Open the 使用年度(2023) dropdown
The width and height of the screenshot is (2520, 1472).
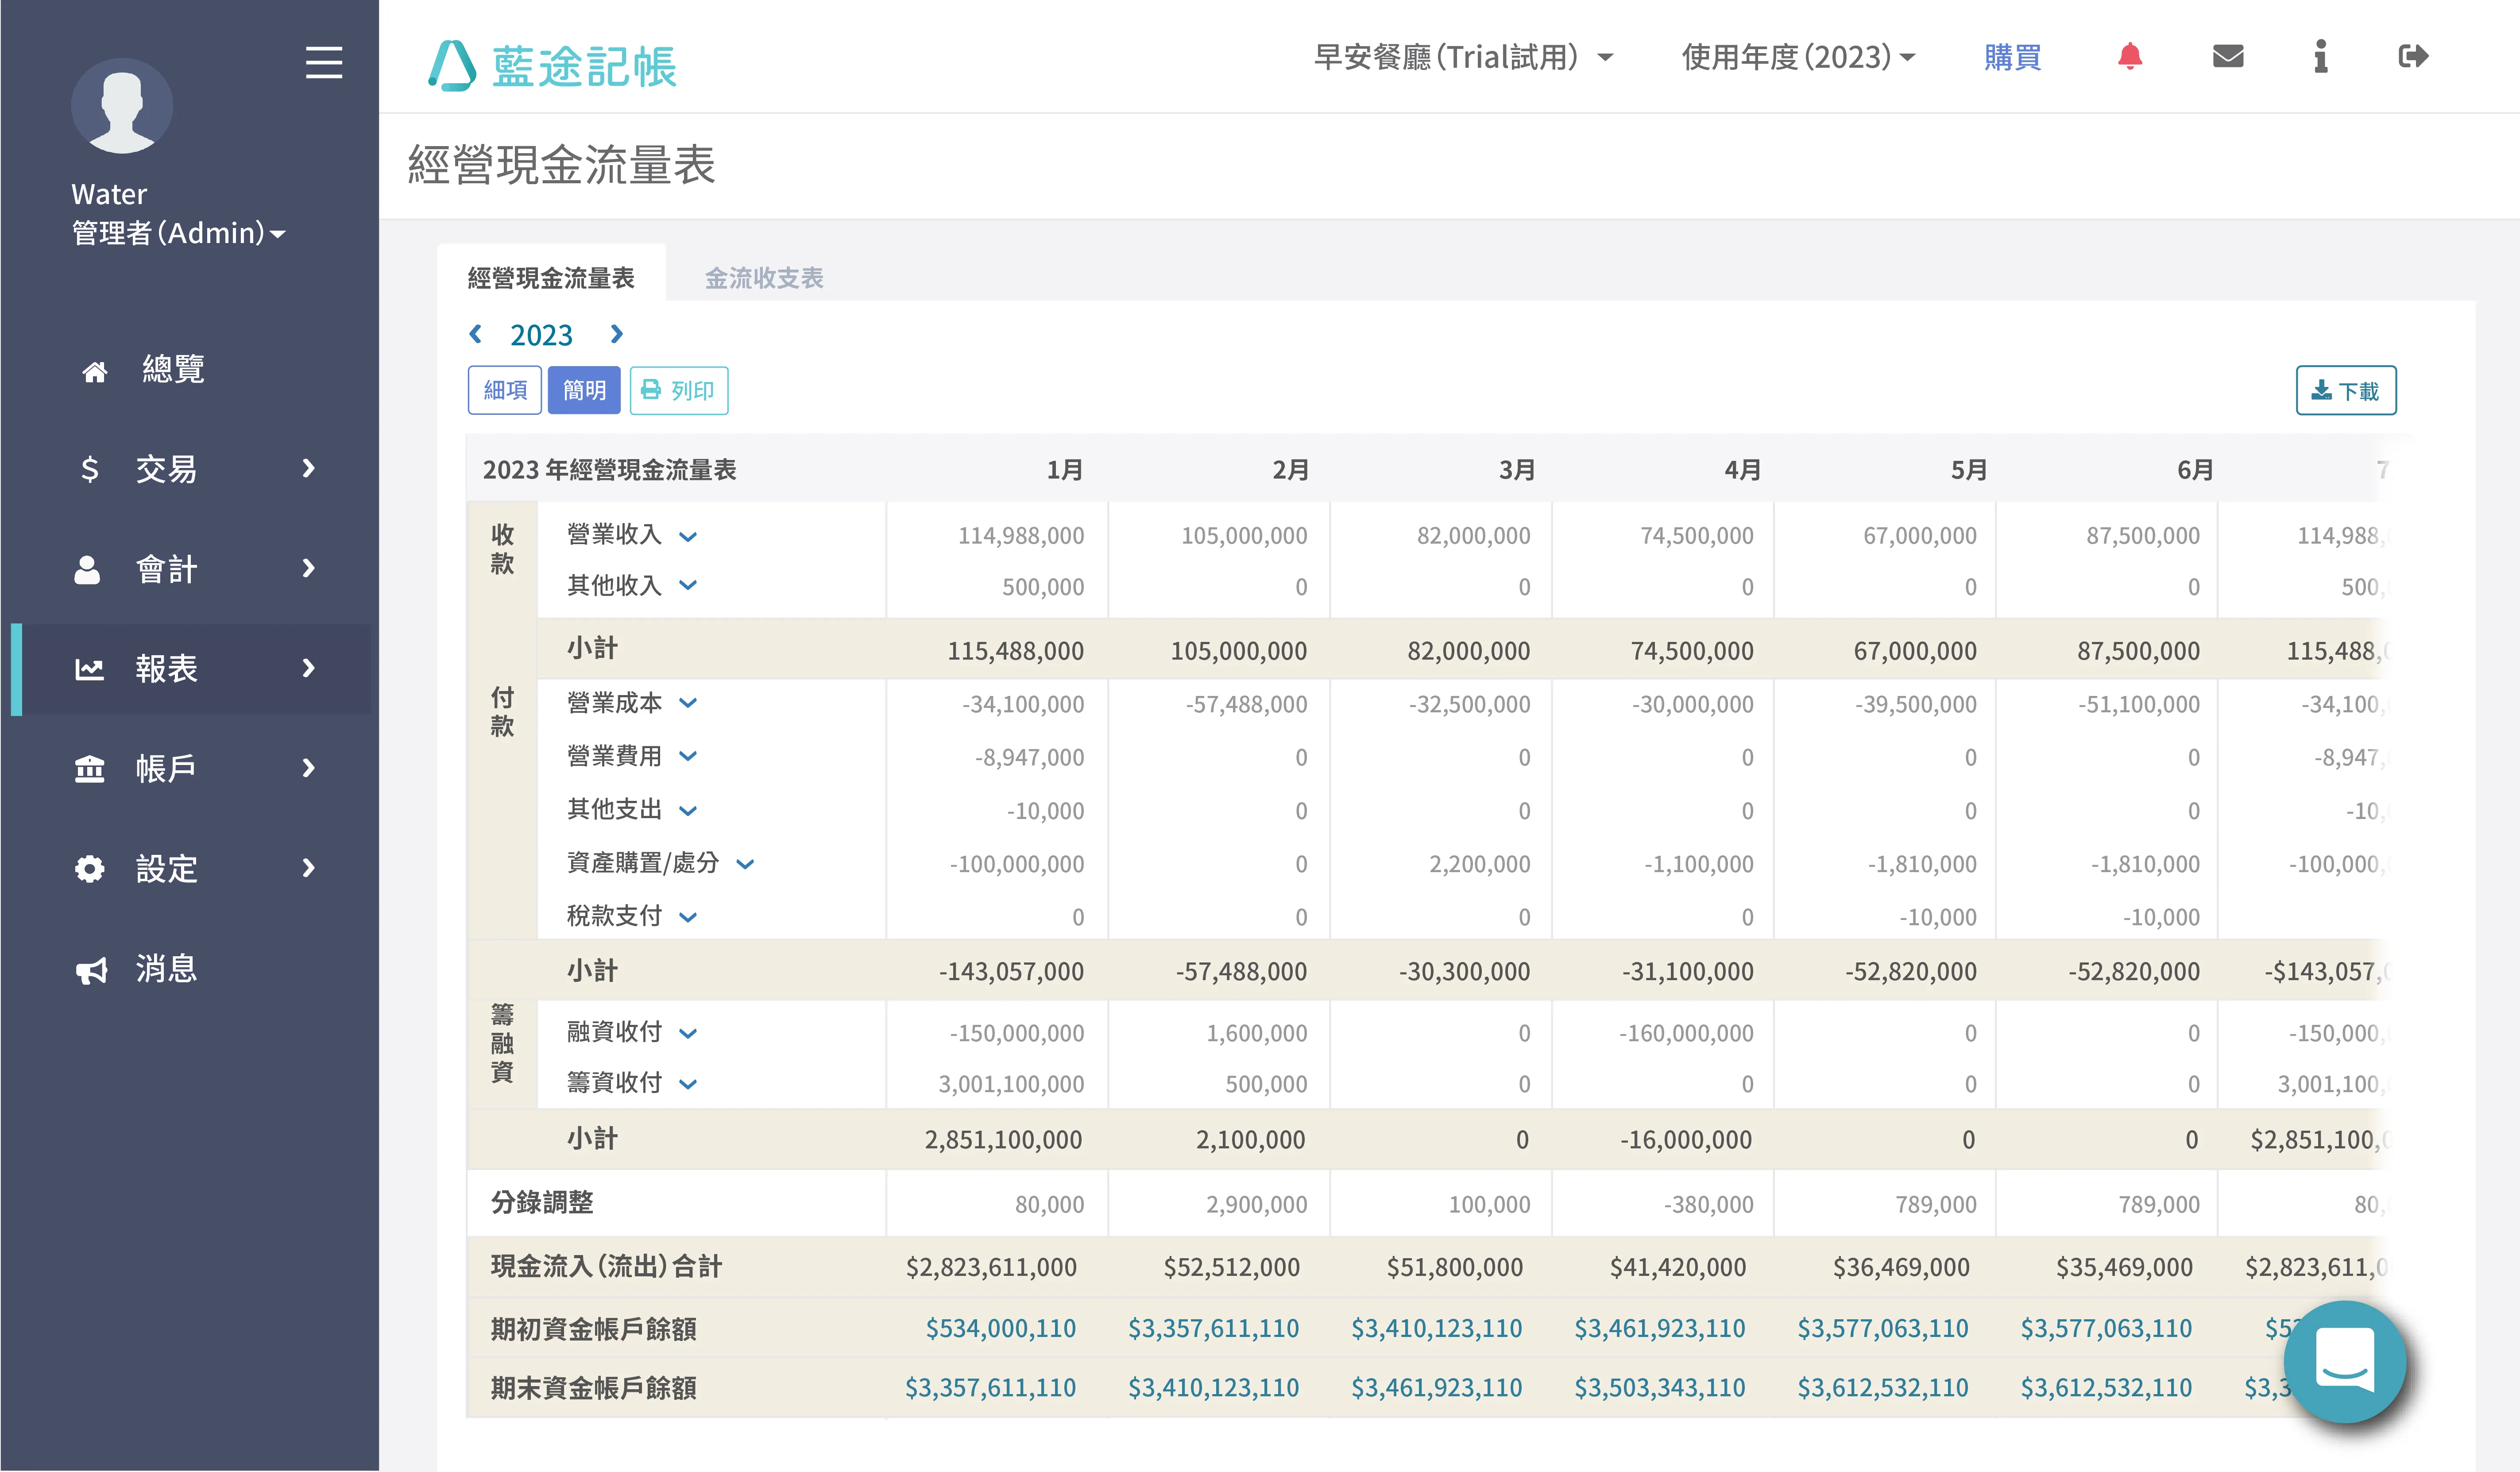(1798, 57)
